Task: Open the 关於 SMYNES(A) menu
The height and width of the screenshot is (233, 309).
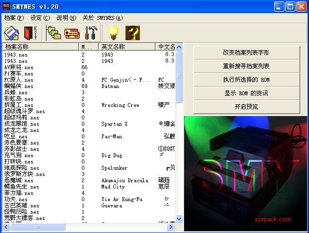Action: 103,18
